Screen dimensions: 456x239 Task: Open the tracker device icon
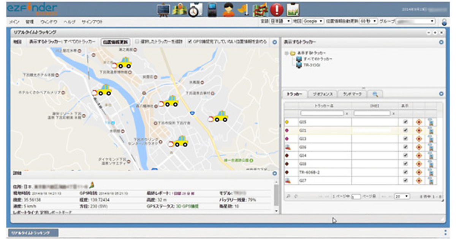coord(212,9)
